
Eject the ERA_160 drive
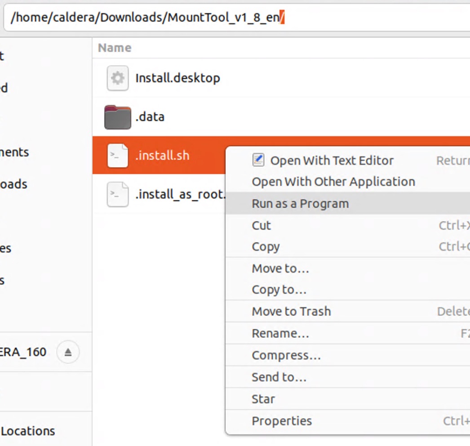(x=68, y=352)
